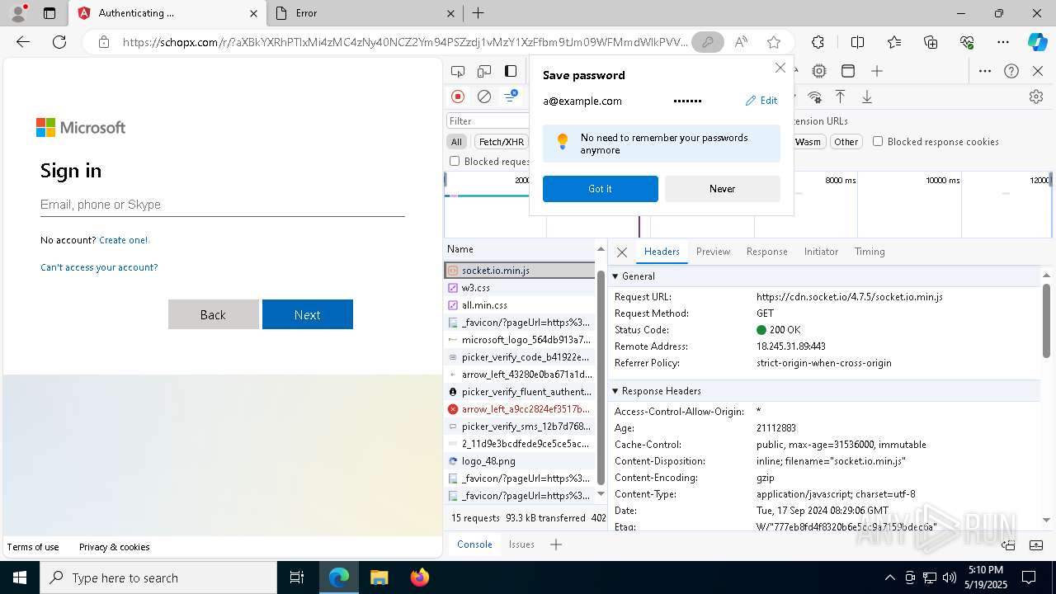This screenshot has height=594, width=1056.
Task: Open Network settings gear icon
Action: (1036, 97)
